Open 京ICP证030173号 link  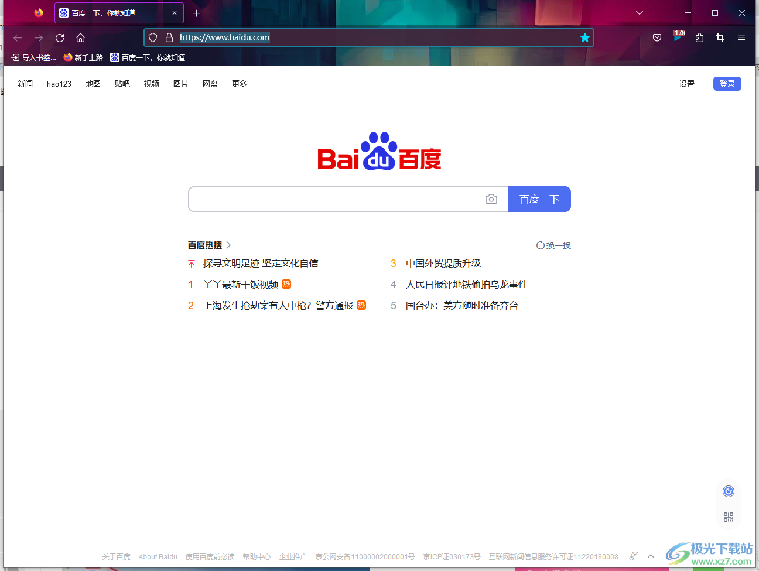coord(452,557)
